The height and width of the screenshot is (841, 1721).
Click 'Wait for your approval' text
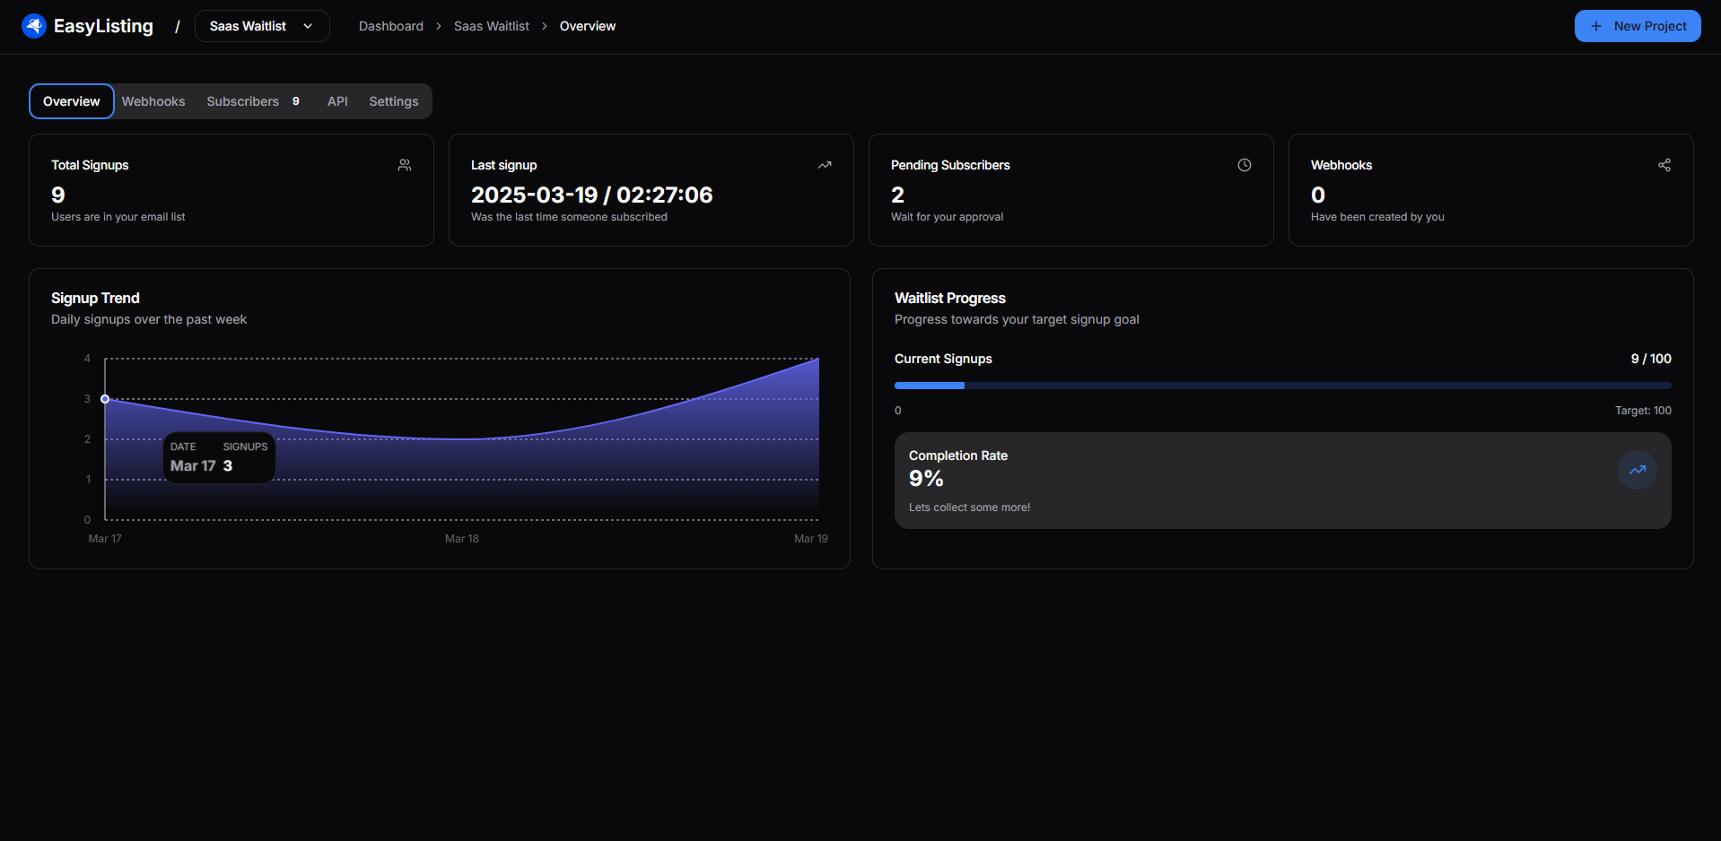948,217
